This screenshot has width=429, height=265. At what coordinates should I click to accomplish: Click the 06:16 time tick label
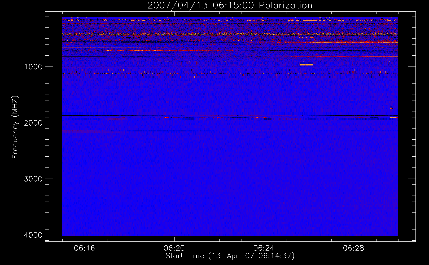pyautogui.click(x=85, y=248)
